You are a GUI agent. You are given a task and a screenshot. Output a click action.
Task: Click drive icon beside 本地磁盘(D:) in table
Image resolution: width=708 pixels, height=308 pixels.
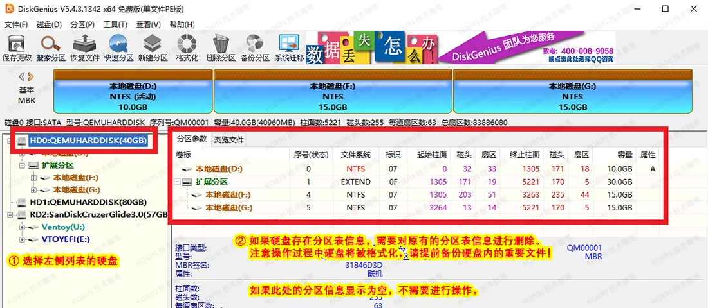(x=187, y=169)
